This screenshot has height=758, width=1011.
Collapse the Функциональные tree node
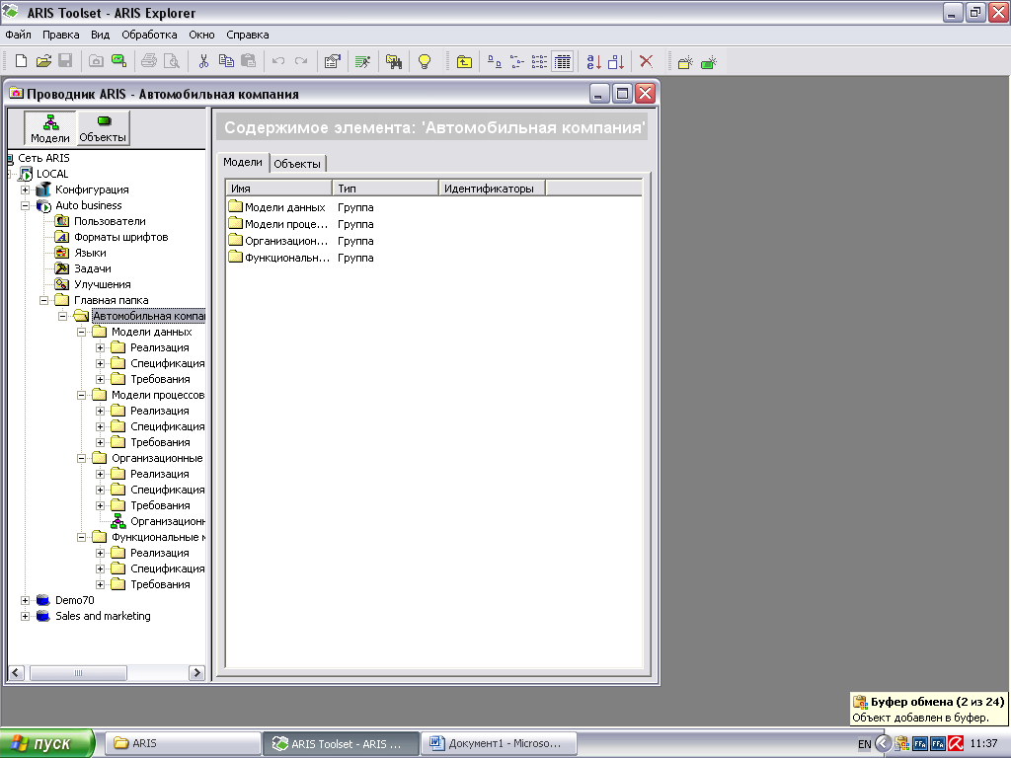click(81, 537)
